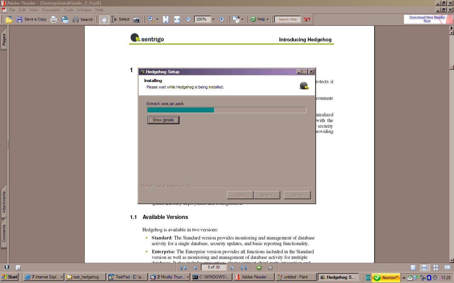This screenshot has width=454, height=283.
Task: Open the Pages side tab
Action: [4, 40]
